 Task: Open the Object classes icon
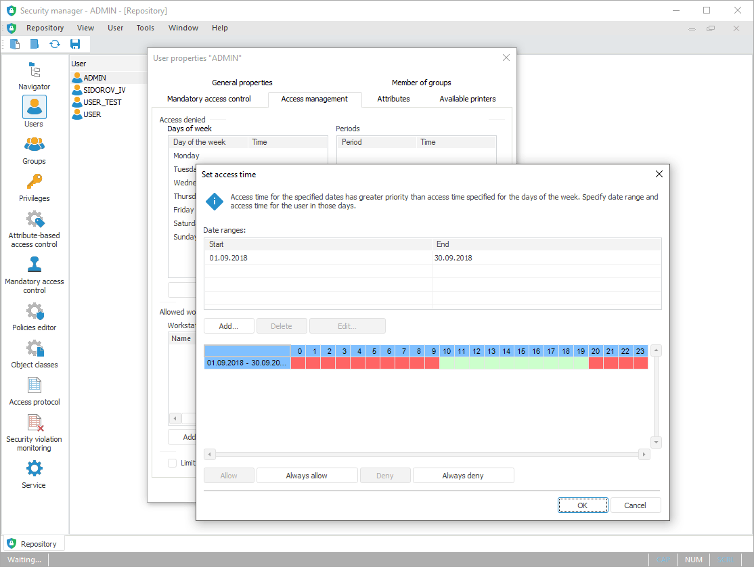click(34, 348)
